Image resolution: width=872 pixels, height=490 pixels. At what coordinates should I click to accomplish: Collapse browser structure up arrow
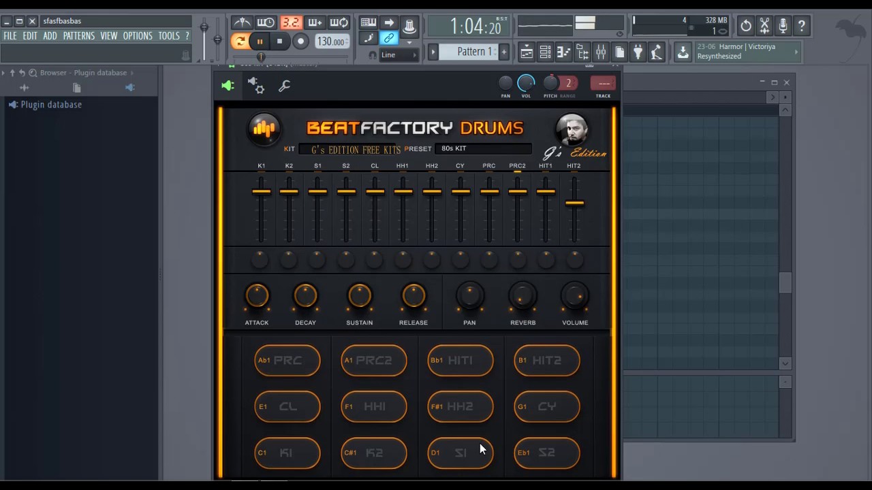(x=12, y=73)
